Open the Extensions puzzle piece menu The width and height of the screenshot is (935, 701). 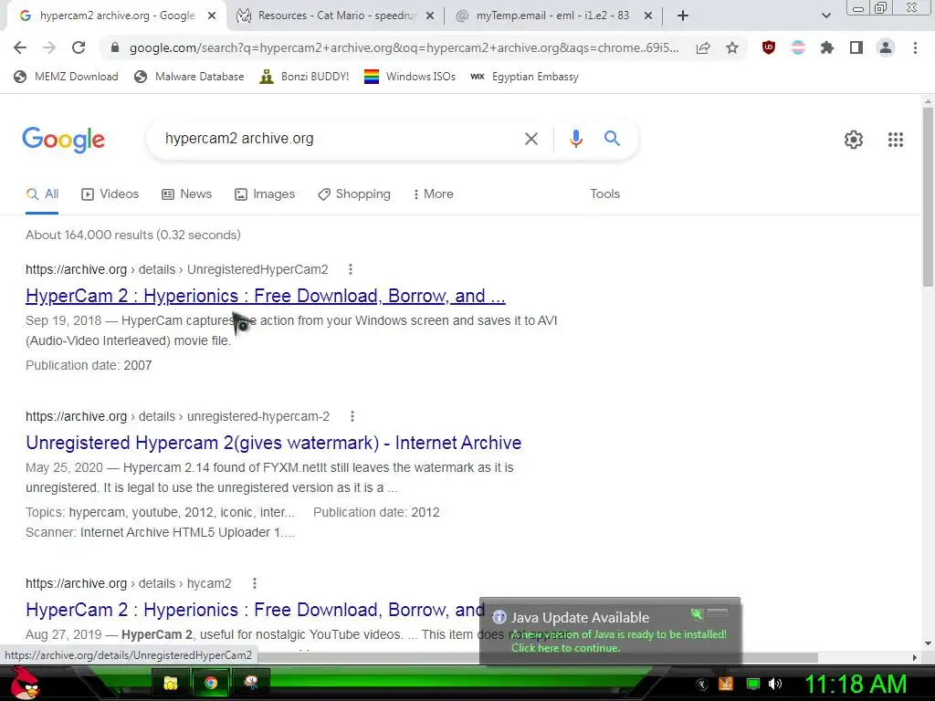[x=827, y=47]
